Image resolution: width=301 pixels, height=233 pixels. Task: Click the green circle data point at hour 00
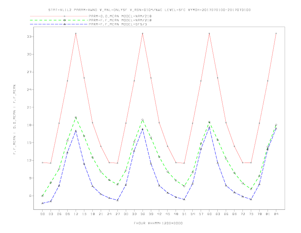click(43, 196)
